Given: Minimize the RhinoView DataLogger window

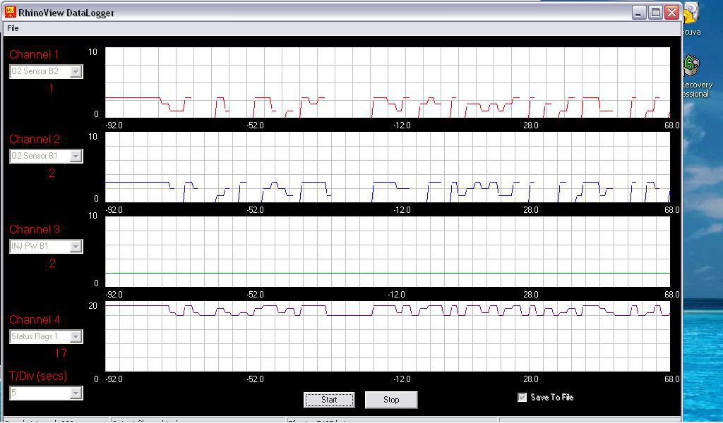Looking at the screenshot, I should pyautogui.click(x=638, y=13).
